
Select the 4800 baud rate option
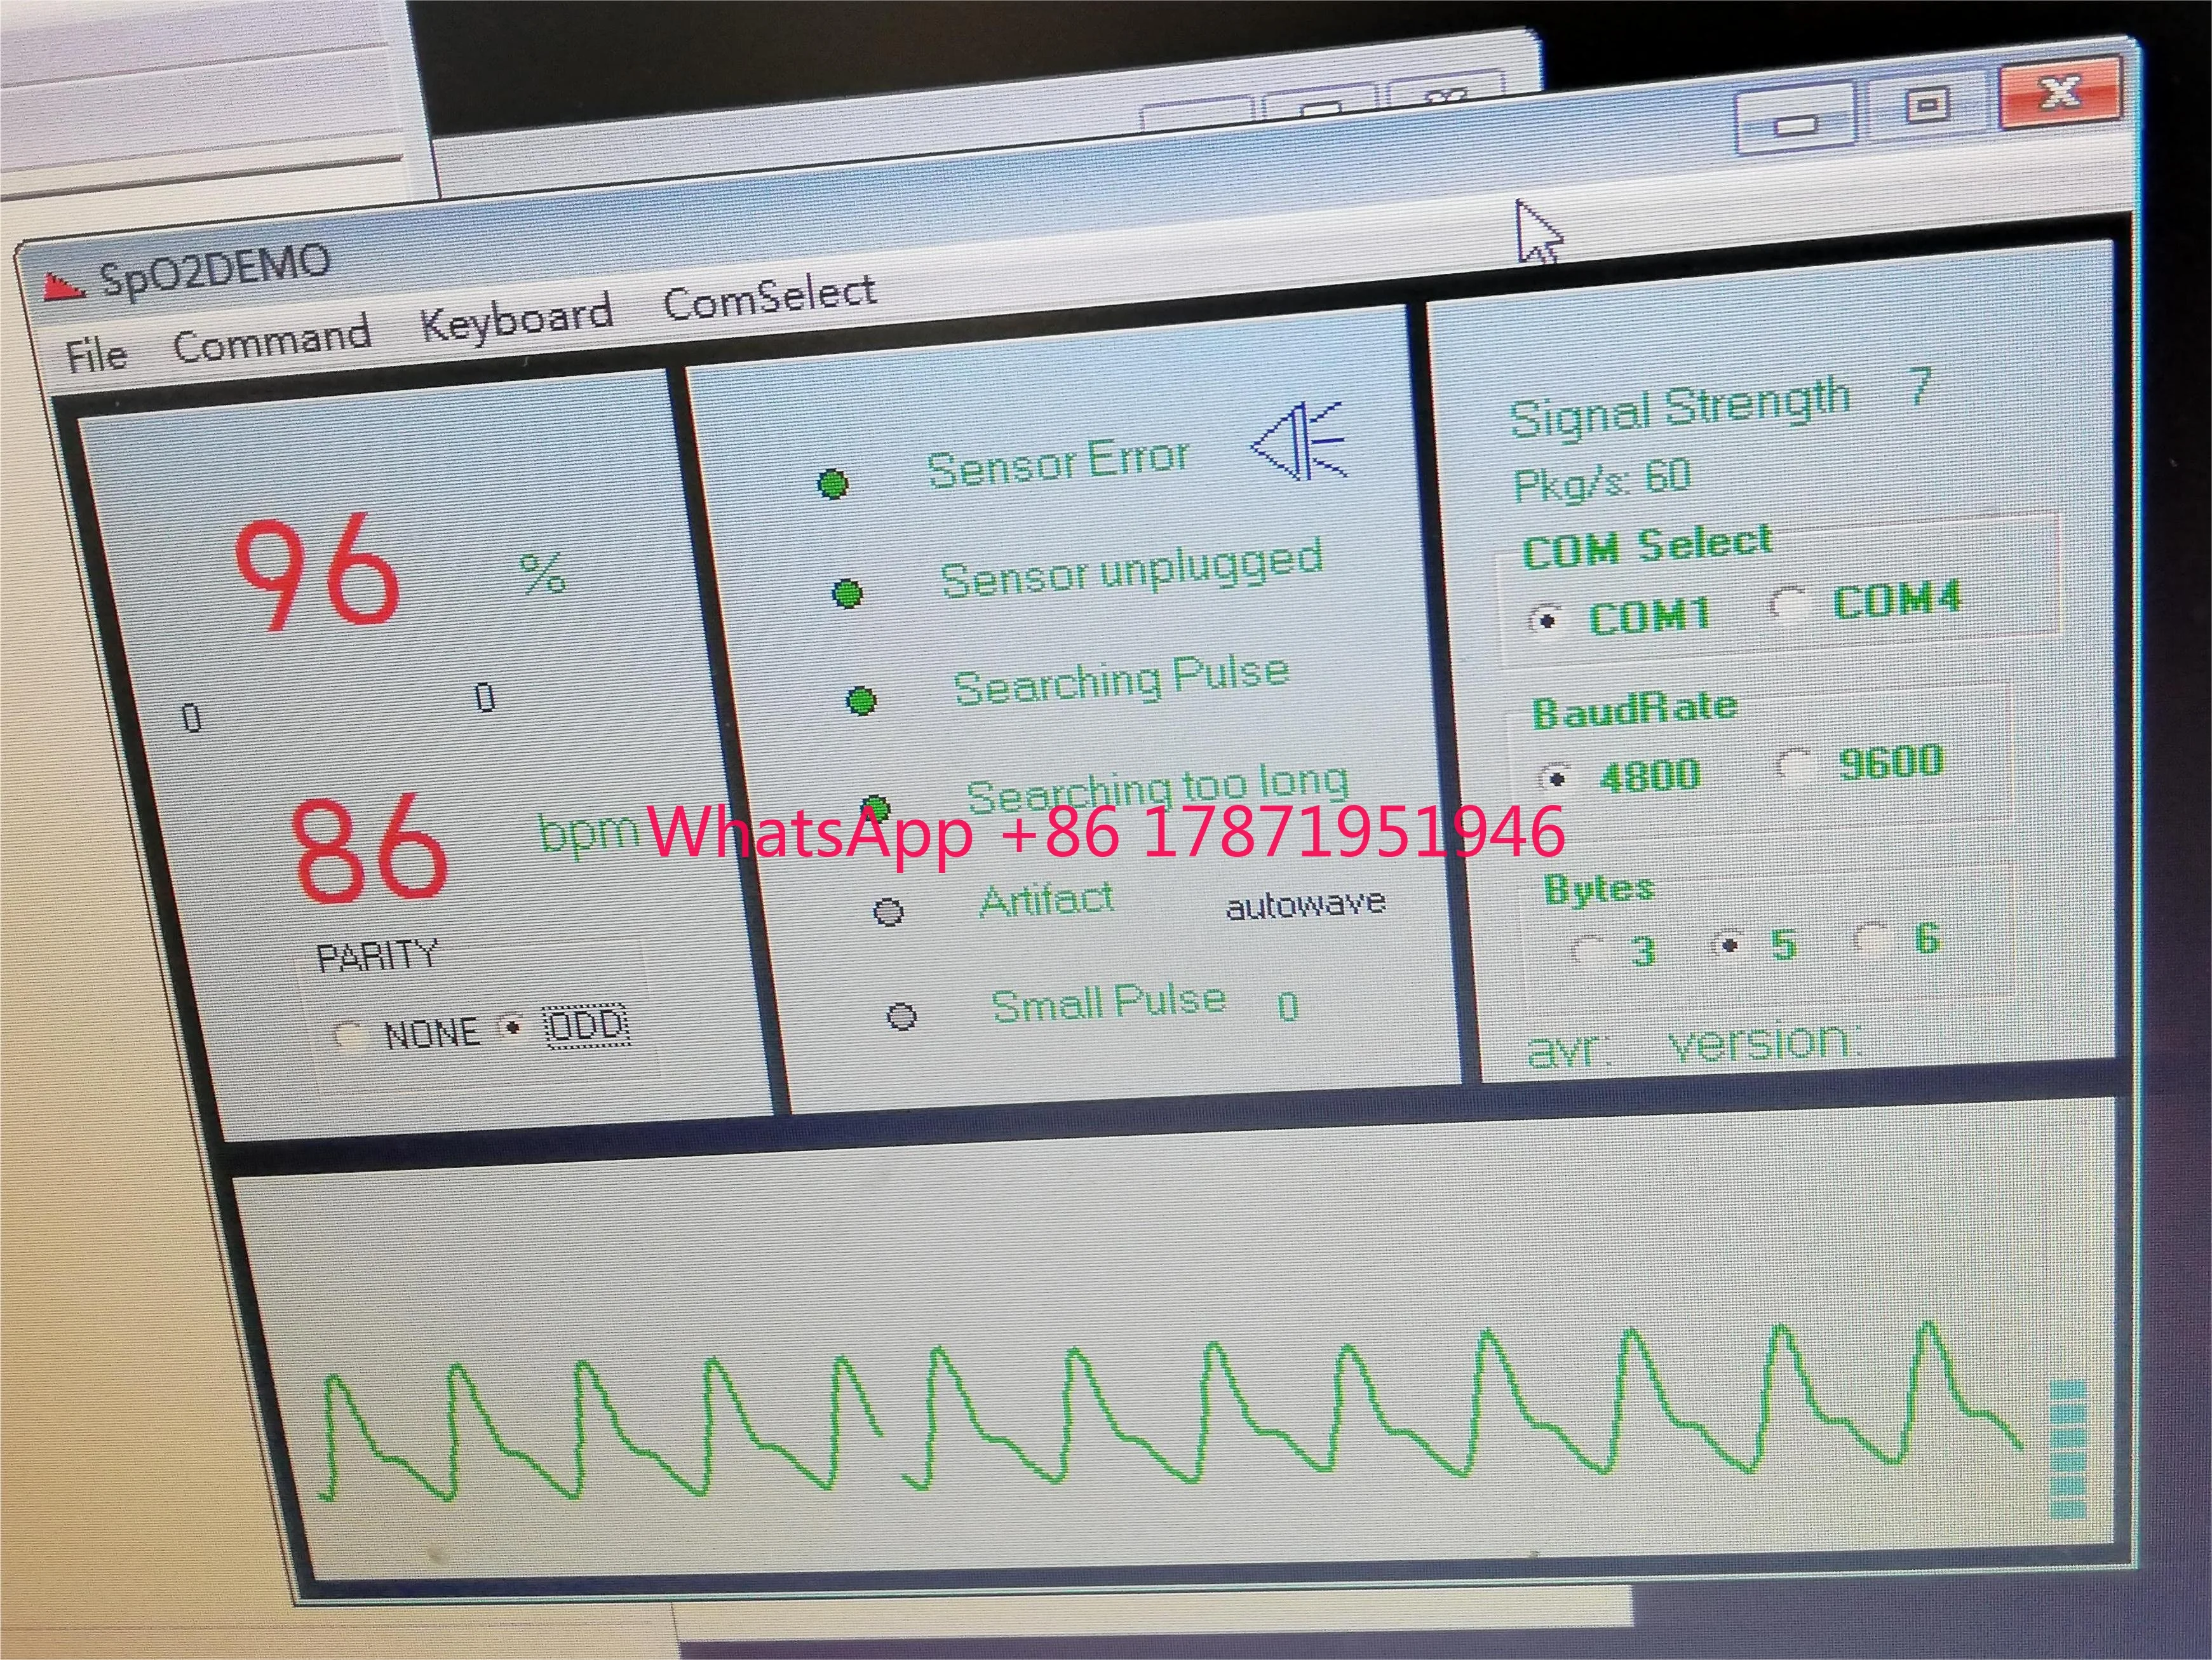(1556, 777)
